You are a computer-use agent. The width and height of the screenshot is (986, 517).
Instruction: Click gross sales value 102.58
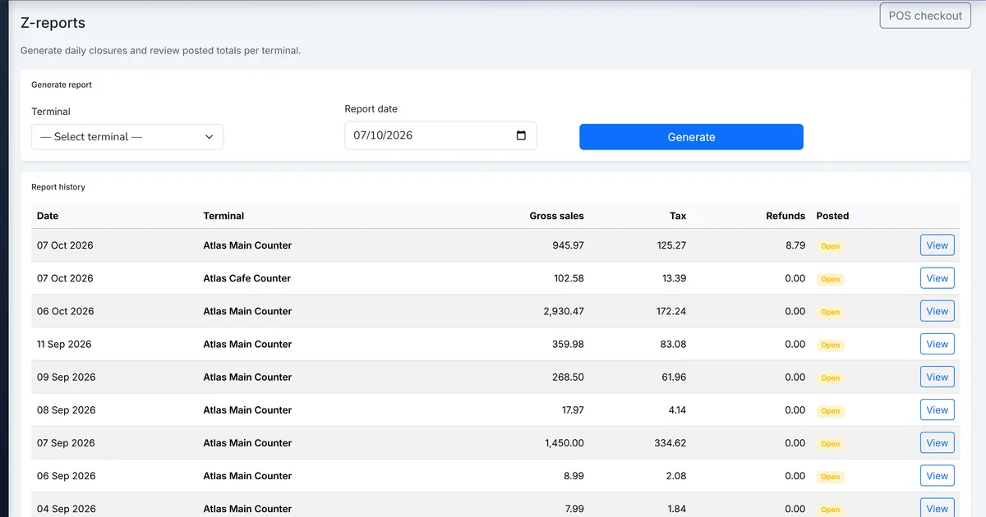569,278
